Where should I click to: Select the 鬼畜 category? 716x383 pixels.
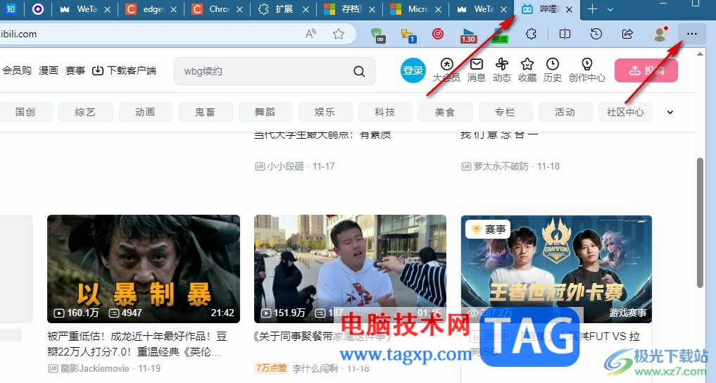tap(206, 113)
